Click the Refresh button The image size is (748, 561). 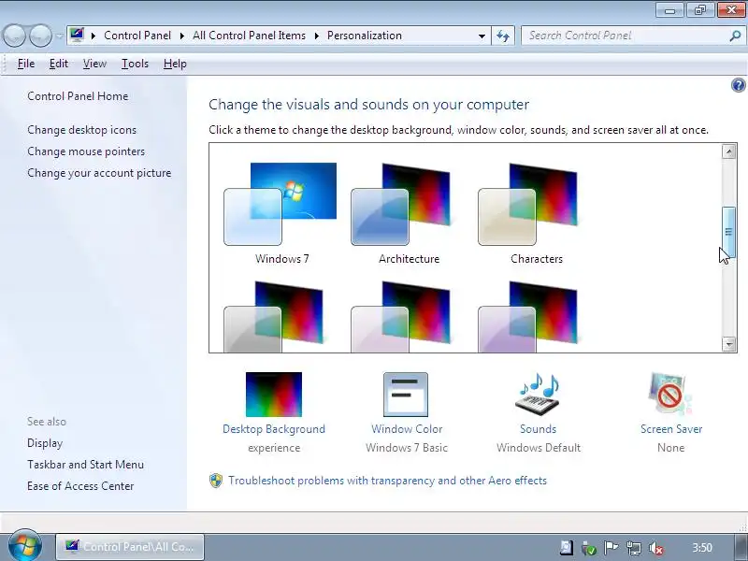(x=503, y=36)
